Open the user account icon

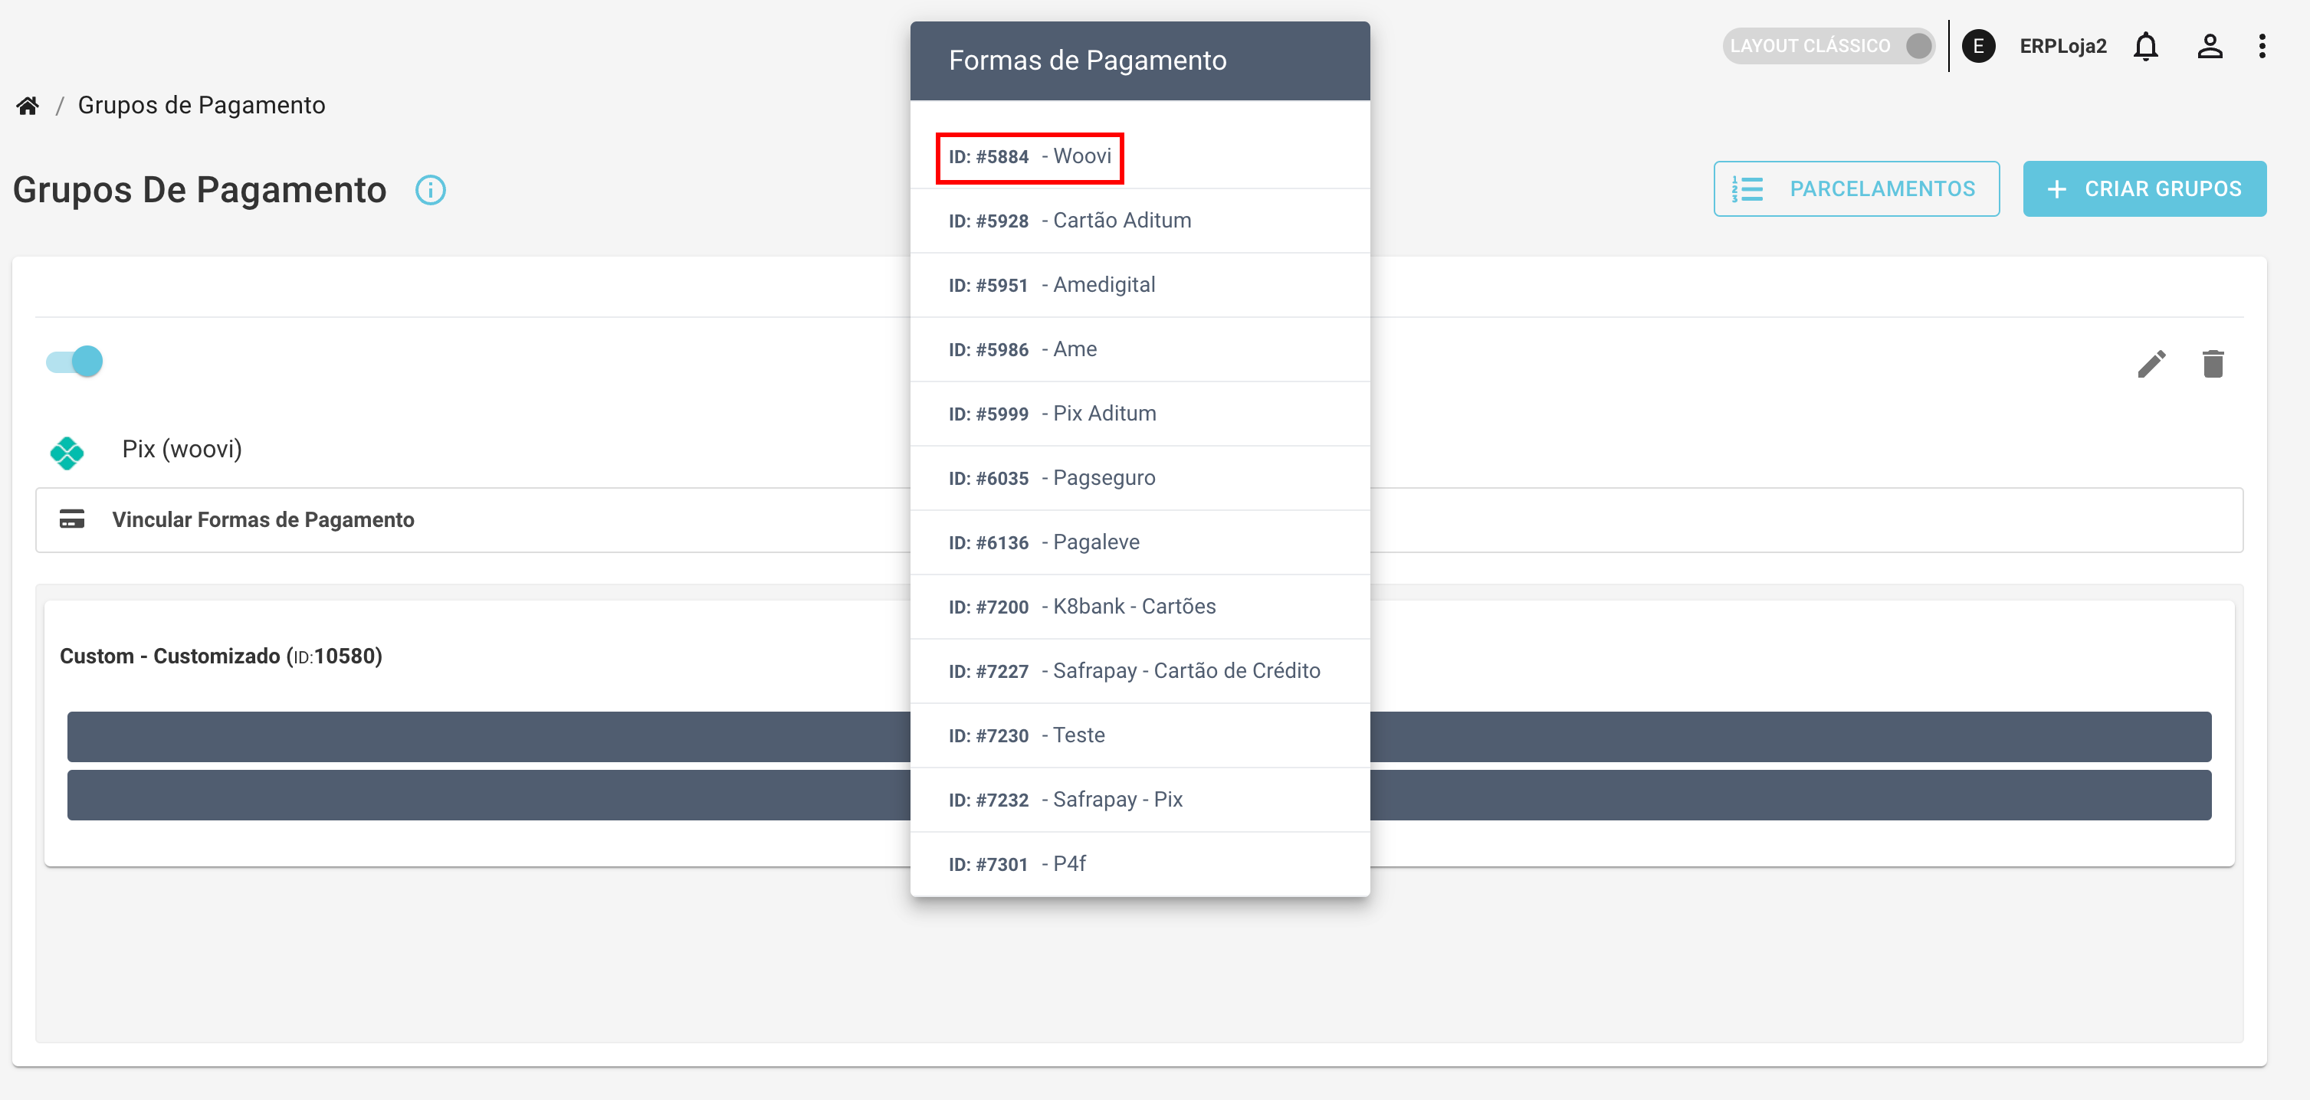(2209, 46)
